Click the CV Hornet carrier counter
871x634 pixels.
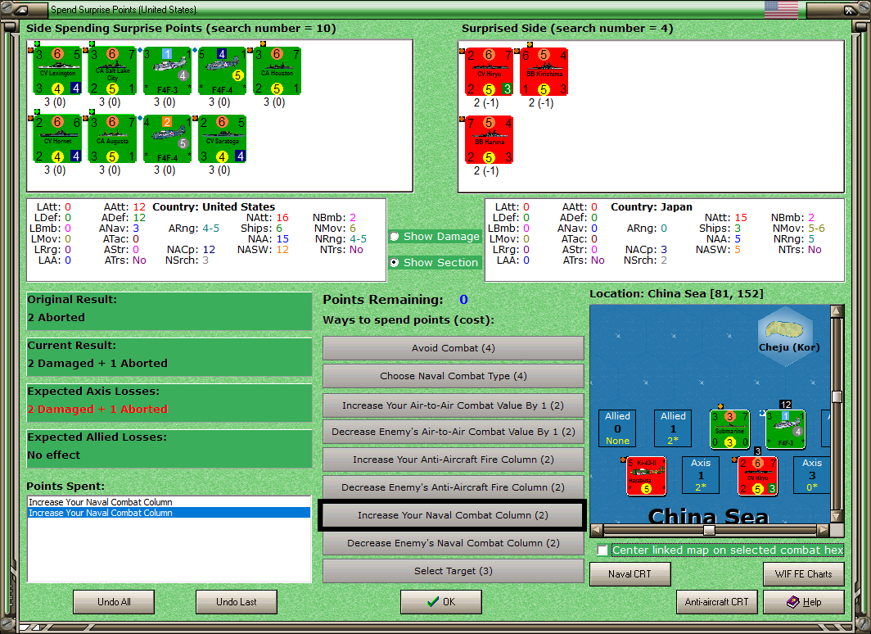click(58, 139)
